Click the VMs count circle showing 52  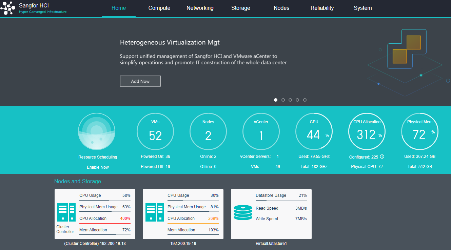click(x=155, y=131)
